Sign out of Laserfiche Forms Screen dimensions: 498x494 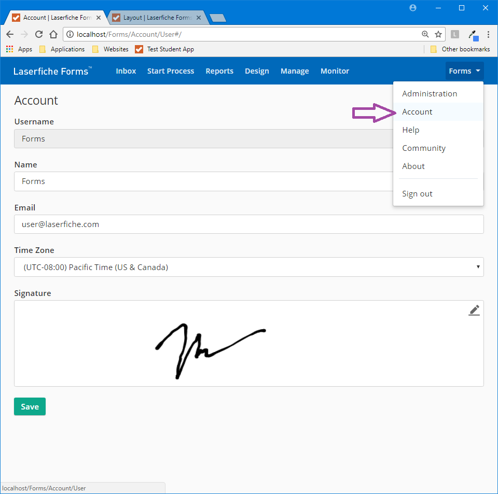(x=438, y=193)
